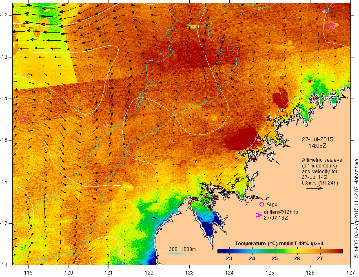Click latitude axis label -16
This screenshot has width=359, height=277.
coord(4,182)
